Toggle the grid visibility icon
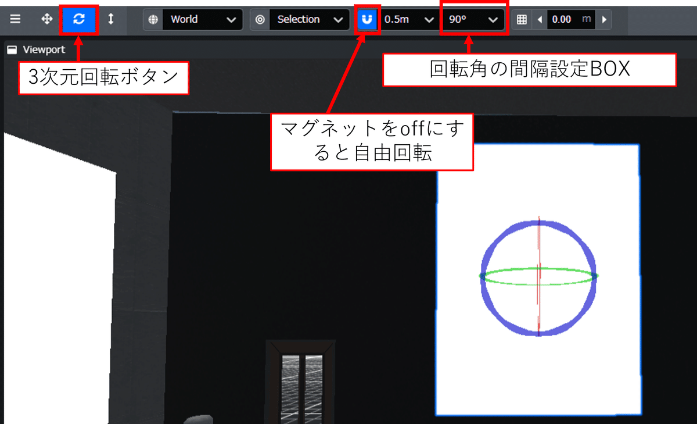Image resolution: width=697 pixels, height=424 pixels. [x=522, y=19]
